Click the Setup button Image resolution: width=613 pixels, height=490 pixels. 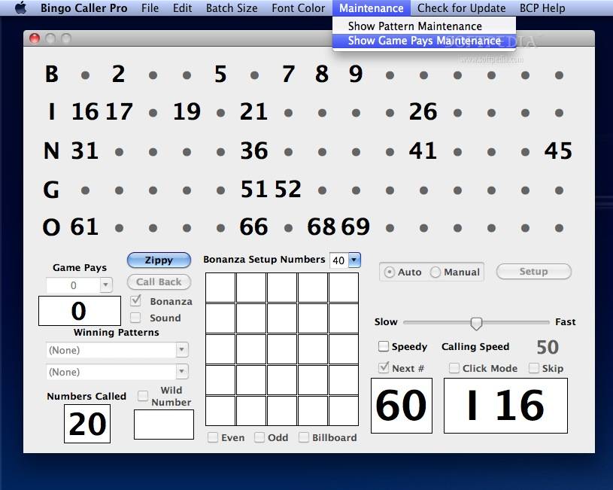(533, 271)
